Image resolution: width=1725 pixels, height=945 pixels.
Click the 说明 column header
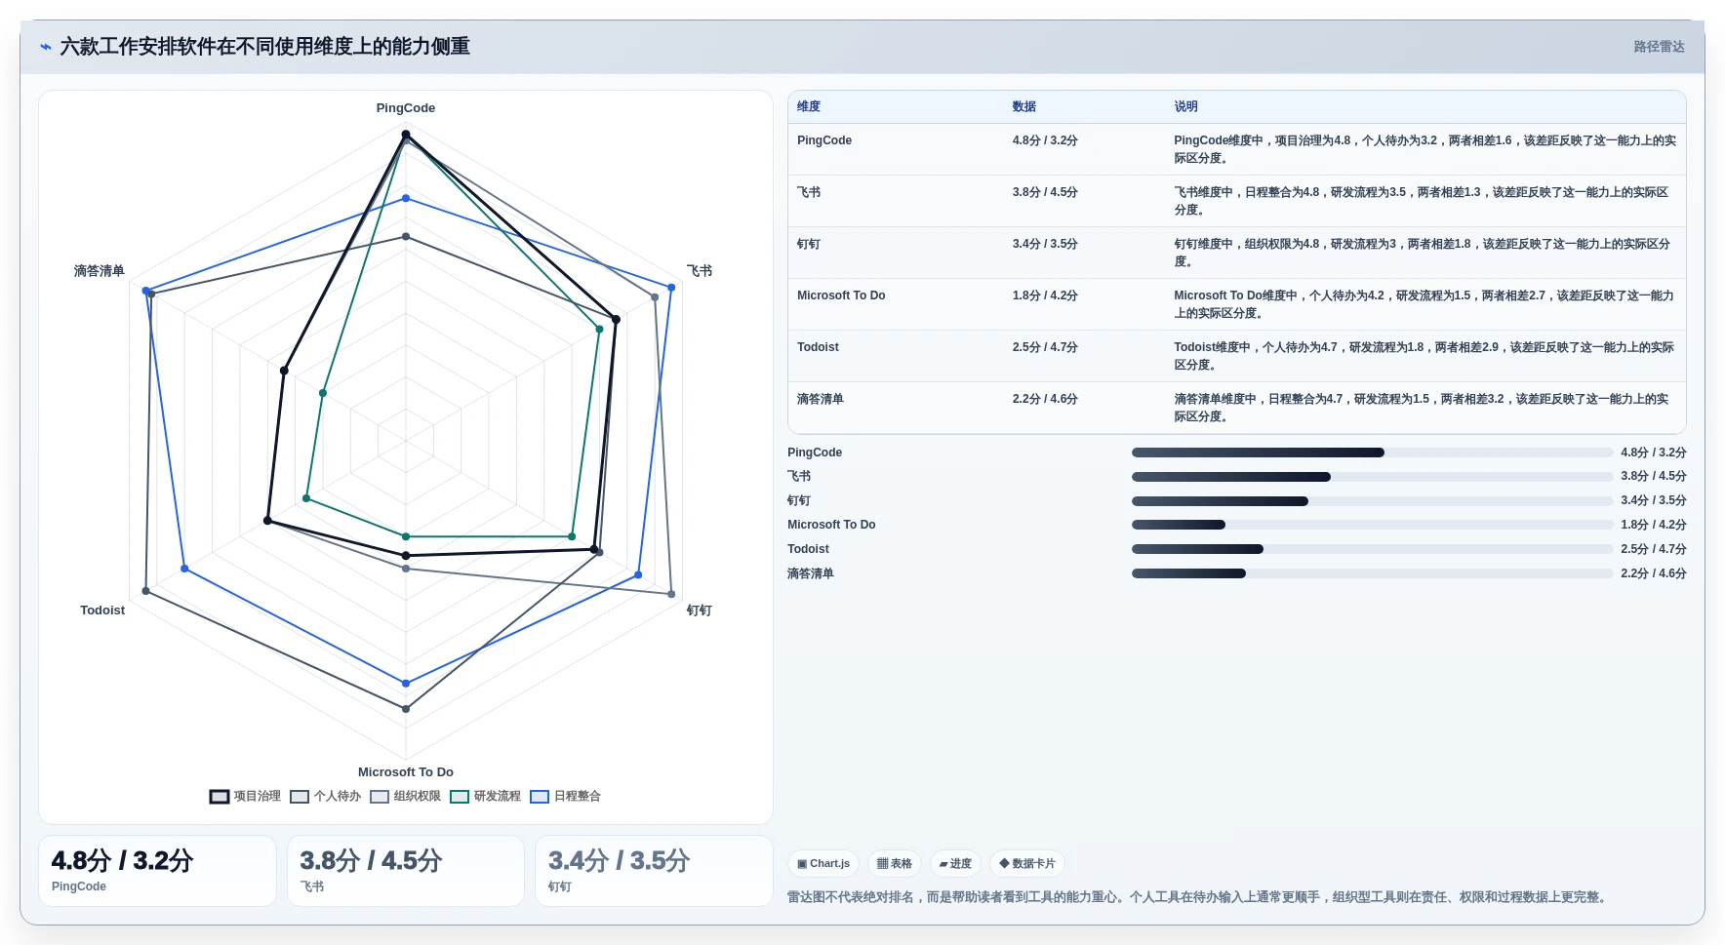tap(1185, 106)
